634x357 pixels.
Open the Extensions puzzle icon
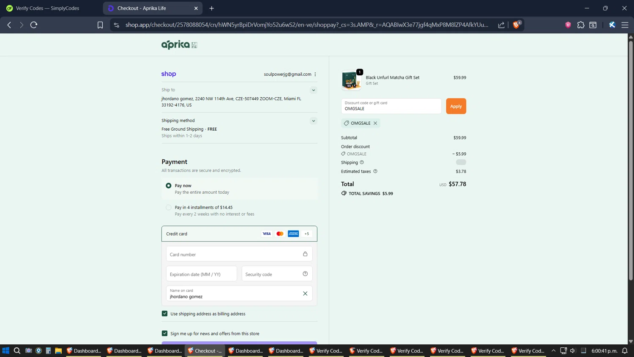(581, 25)
